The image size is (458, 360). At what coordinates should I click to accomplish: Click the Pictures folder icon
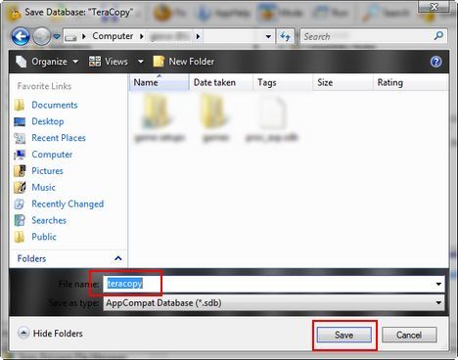20,171
